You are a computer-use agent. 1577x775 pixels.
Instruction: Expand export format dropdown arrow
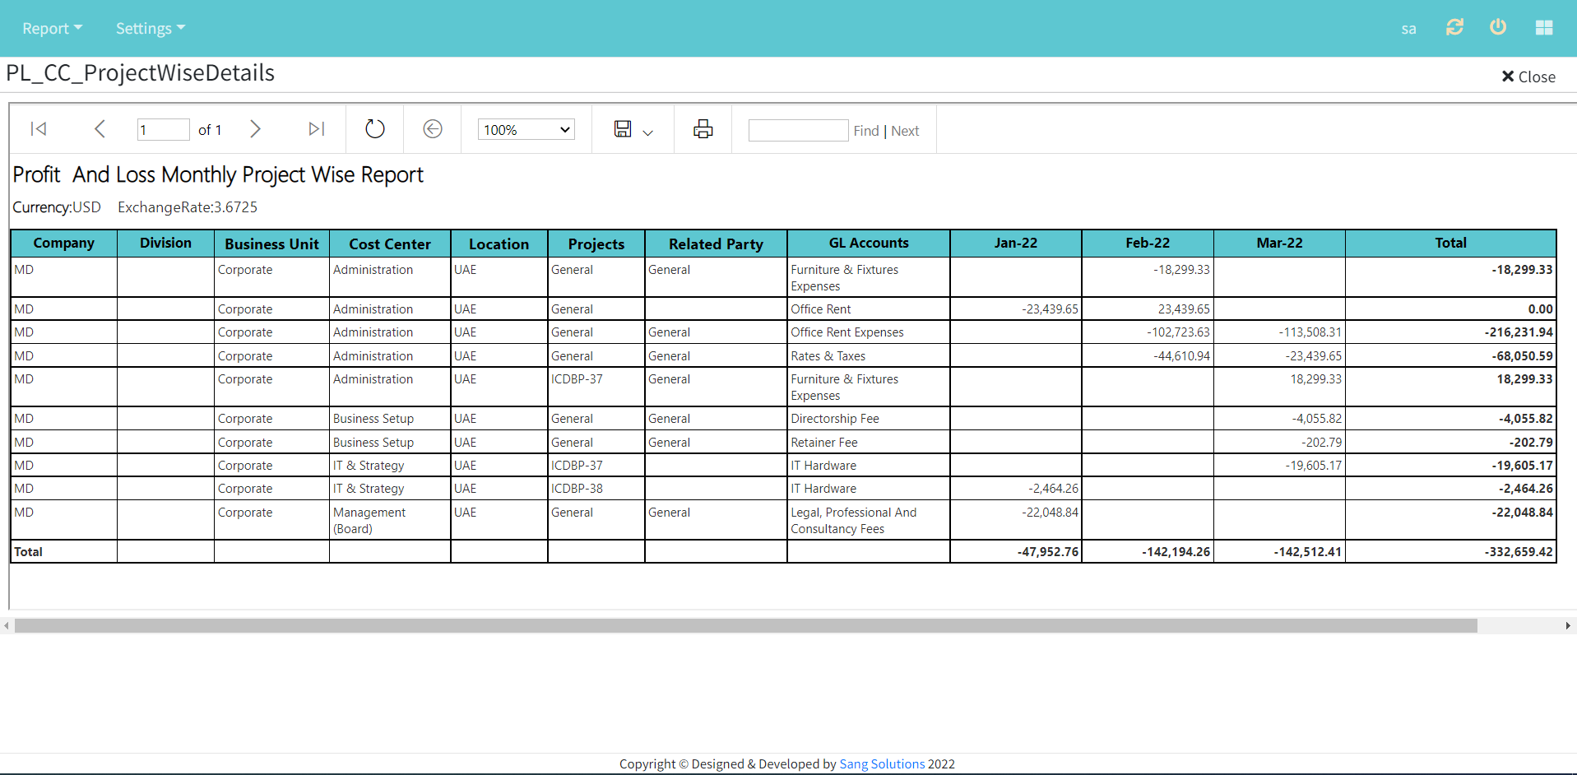point(648,132)
